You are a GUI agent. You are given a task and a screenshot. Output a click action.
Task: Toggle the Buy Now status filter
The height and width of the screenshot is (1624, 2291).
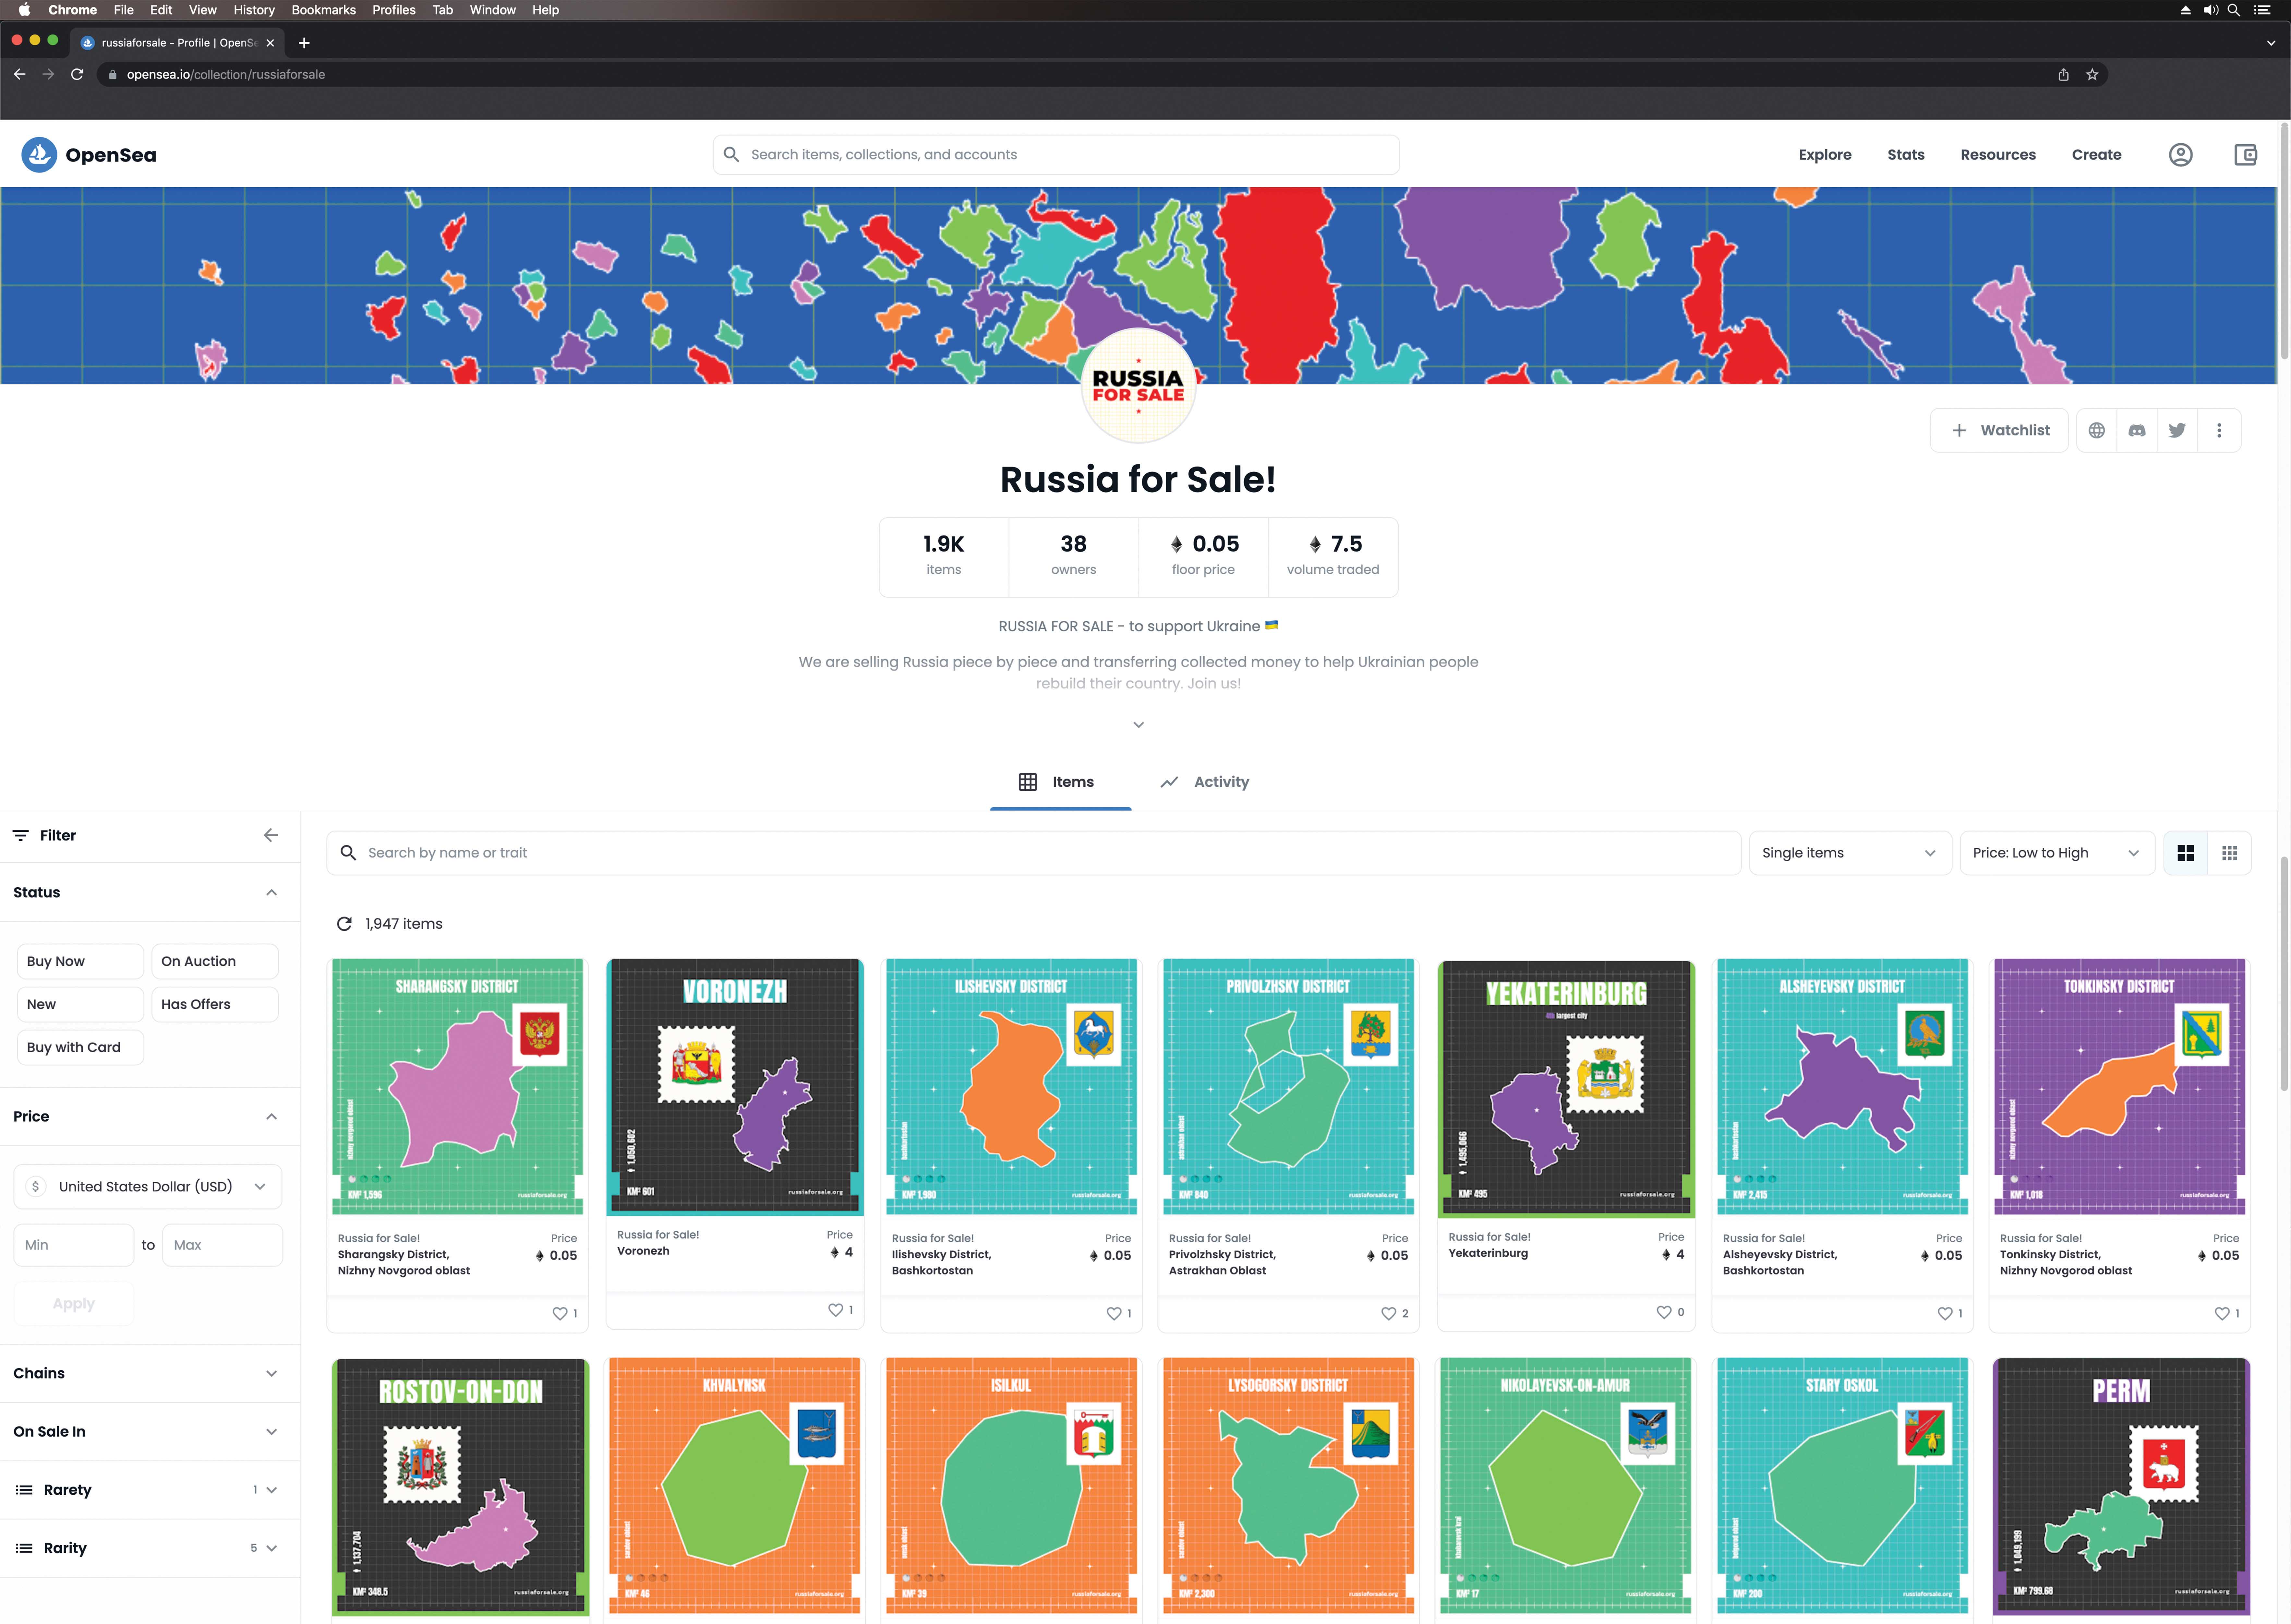point(80,961)
